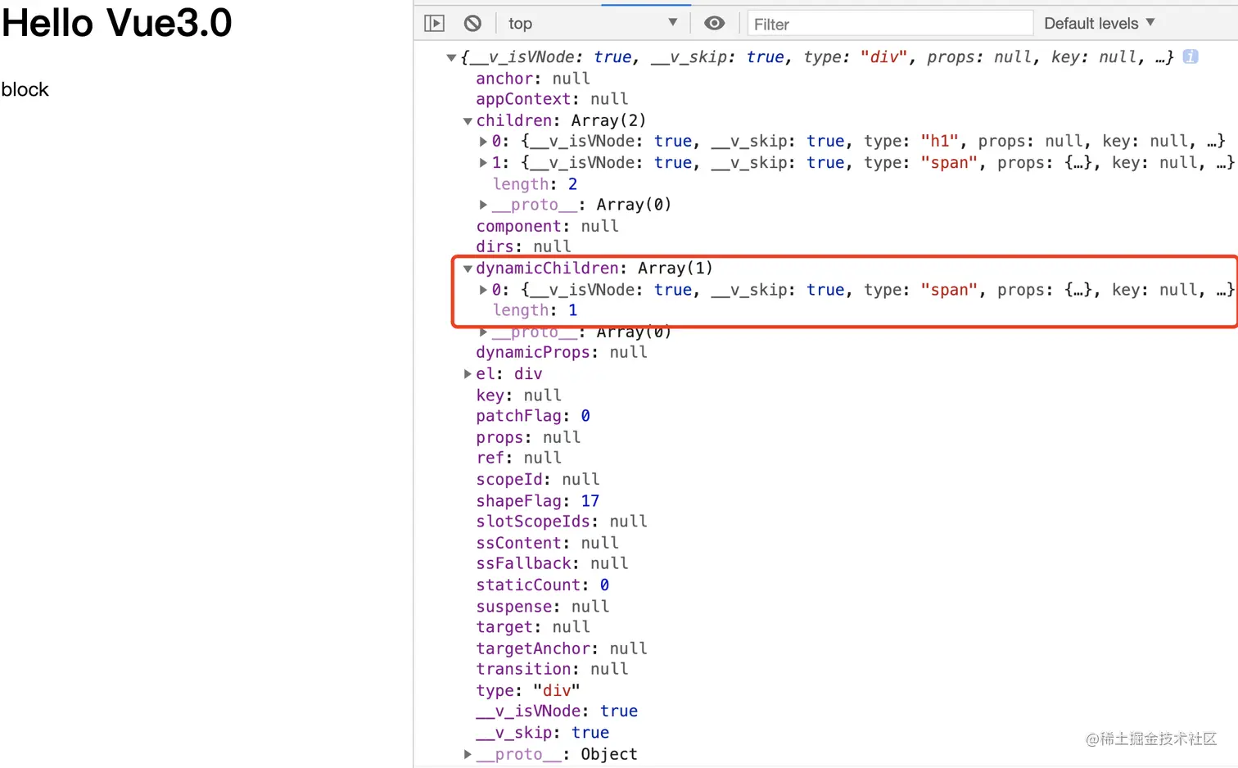Expand the span entry in dynamicChildren

point(483,290)
